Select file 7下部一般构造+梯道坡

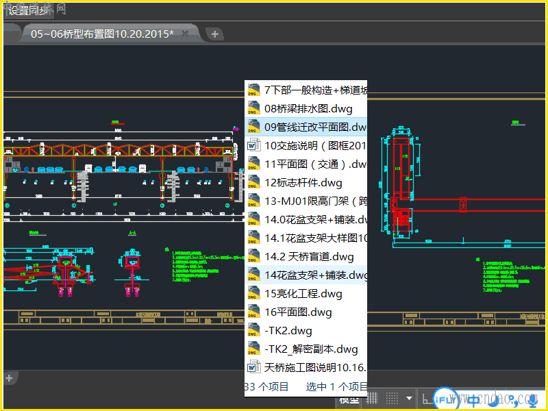coord(306,90)
